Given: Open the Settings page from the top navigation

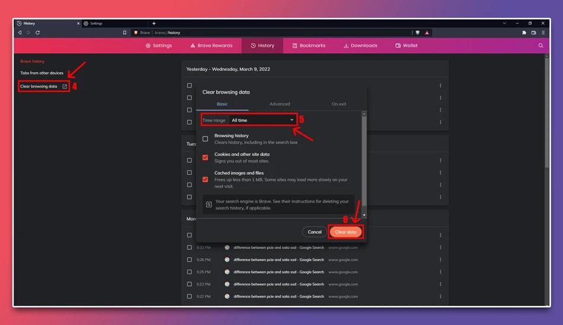Looking at the screenshot, I should point(159,45).
